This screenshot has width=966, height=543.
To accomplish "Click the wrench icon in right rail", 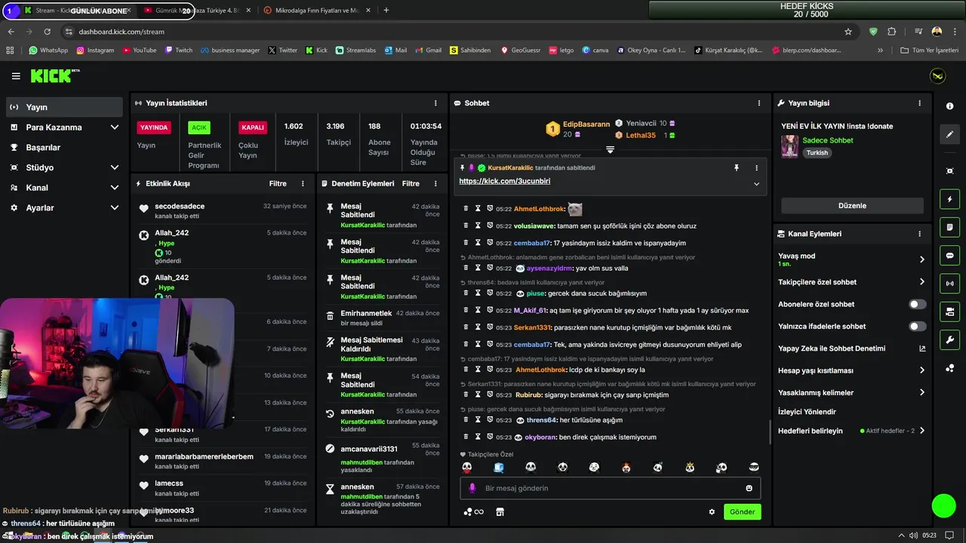I will click(x=949, y=339).
